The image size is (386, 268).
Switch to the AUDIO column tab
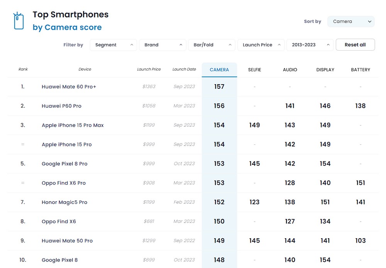tap(290, 70)
